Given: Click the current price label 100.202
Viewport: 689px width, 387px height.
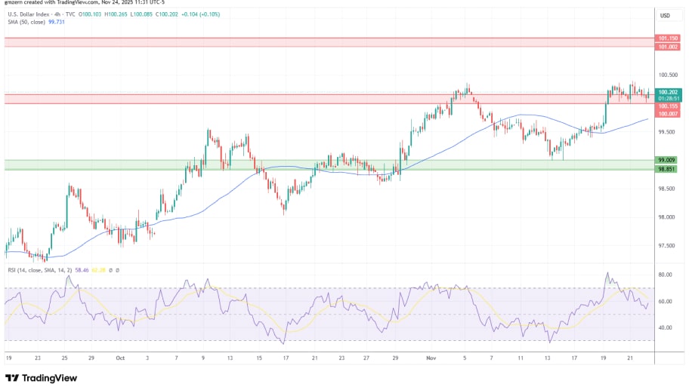Looking at the screenshot, I should (x=667, y=92).
